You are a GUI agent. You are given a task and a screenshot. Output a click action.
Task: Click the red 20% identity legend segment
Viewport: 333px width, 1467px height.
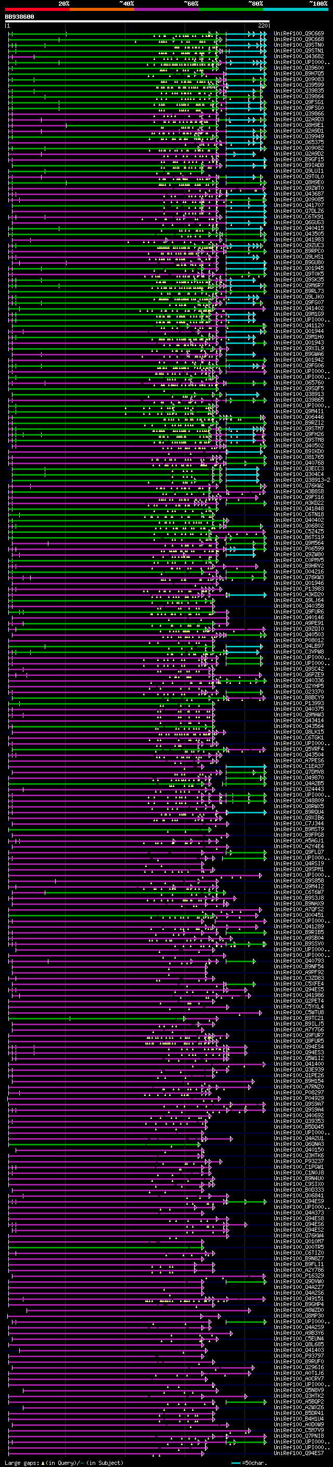coord(37,9)
